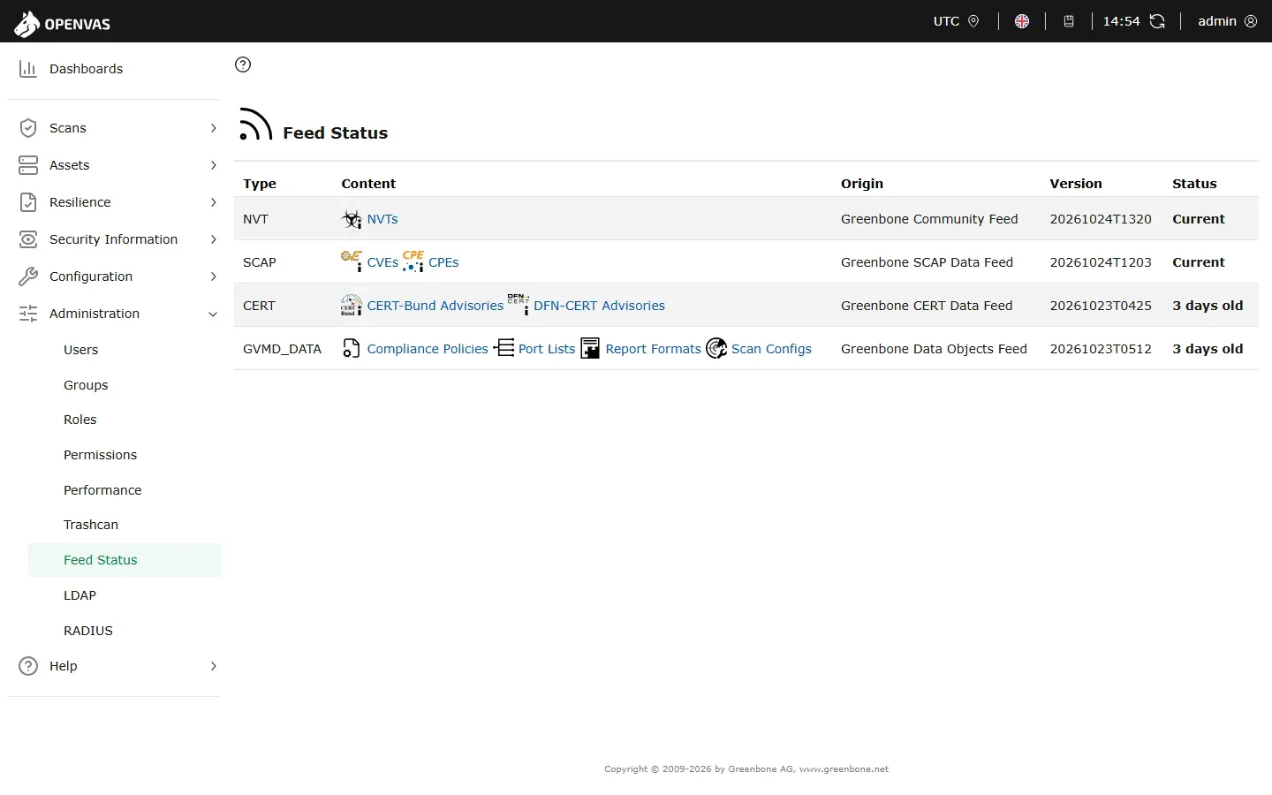The width and height of the screenshot is (1272, 795).
Task: Open the NVTs link
Action: coord(382,219)
